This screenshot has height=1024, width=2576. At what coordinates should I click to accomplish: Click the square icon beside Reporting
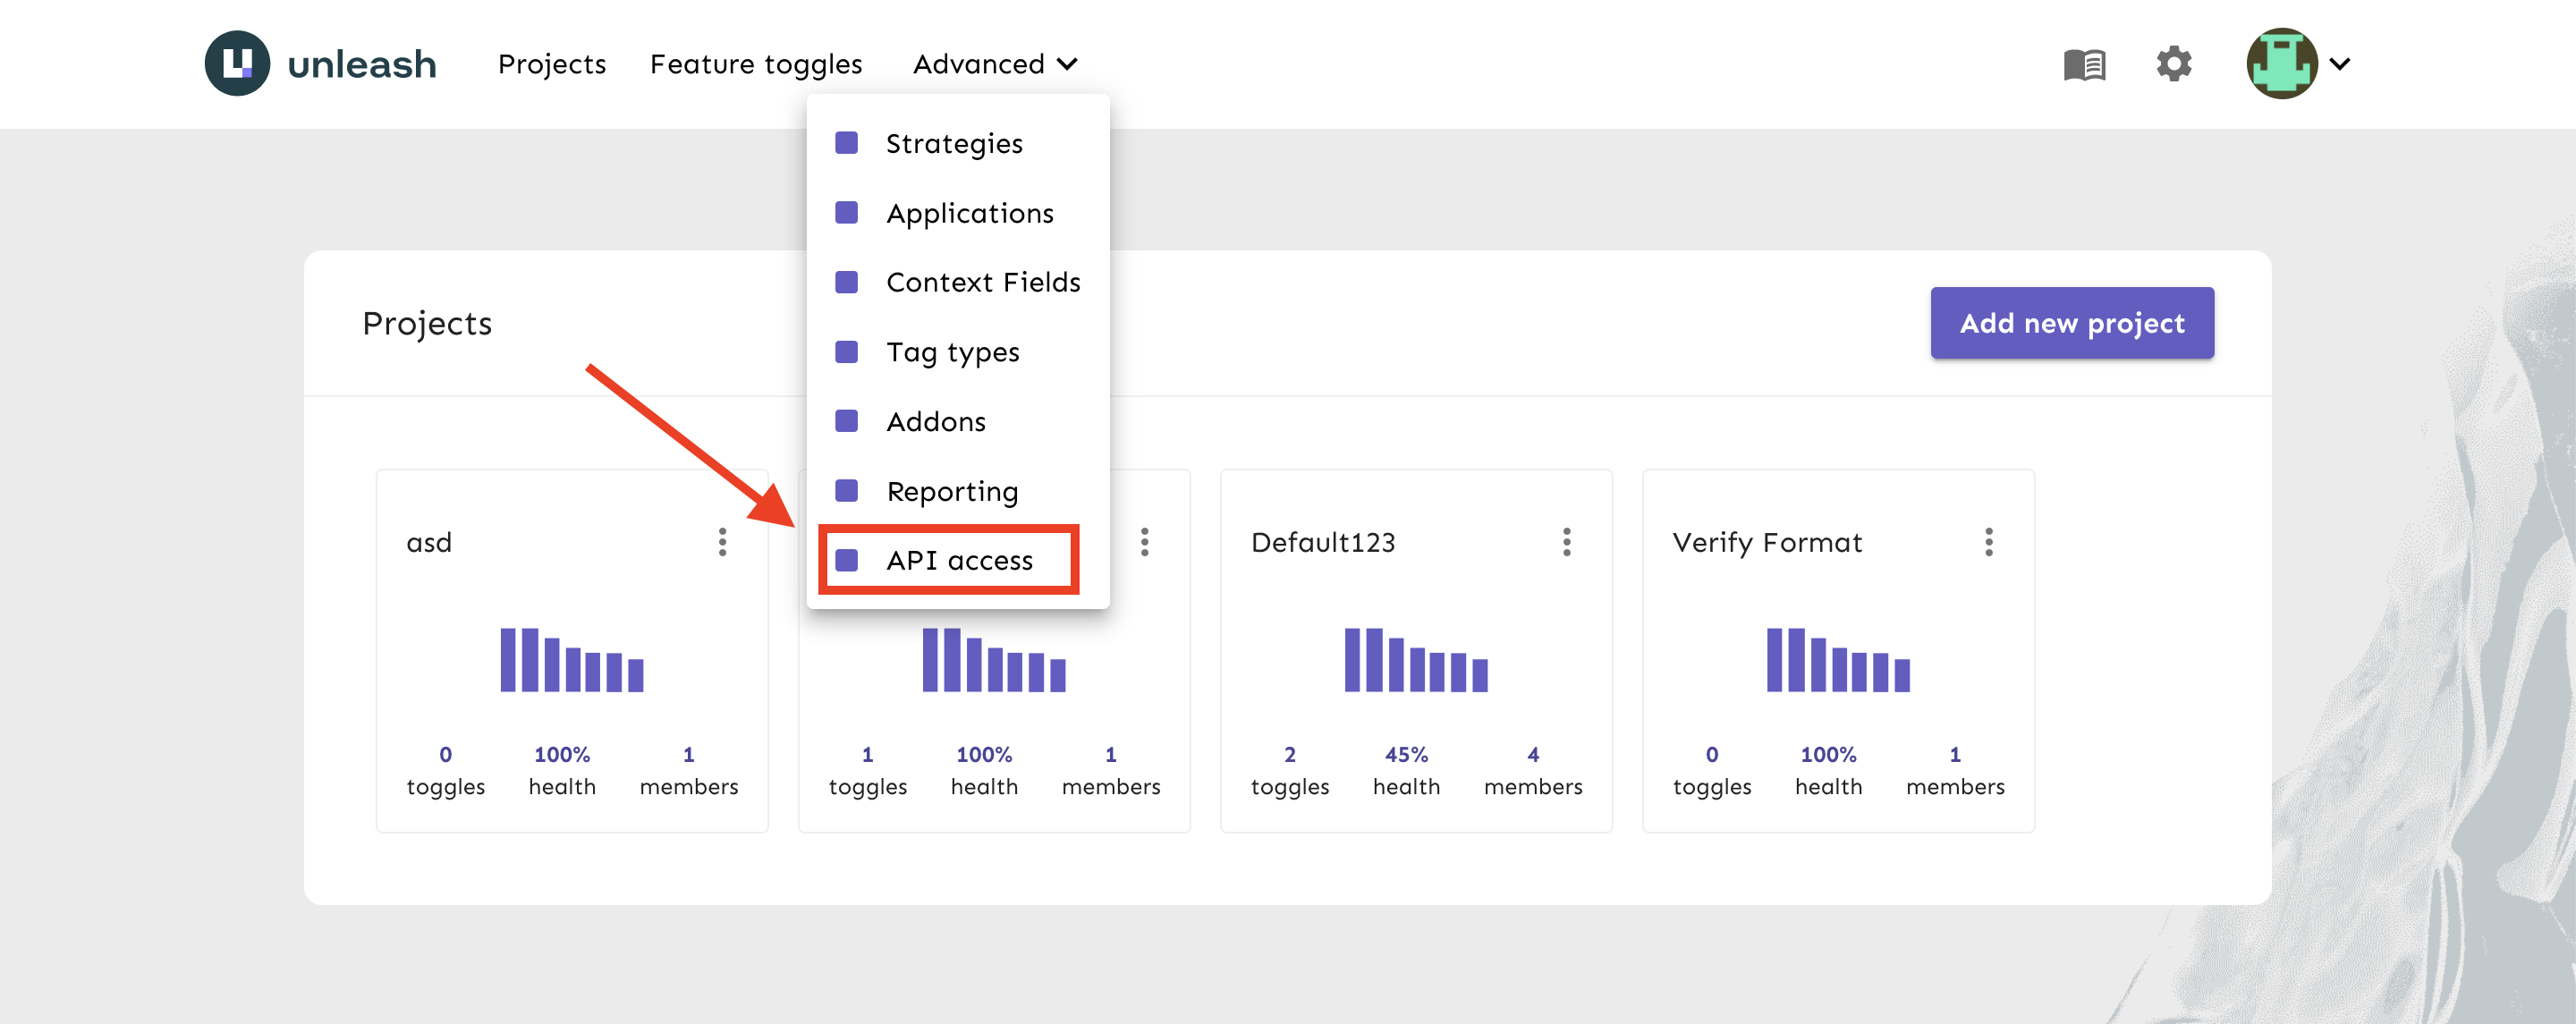tap(846, 491)
